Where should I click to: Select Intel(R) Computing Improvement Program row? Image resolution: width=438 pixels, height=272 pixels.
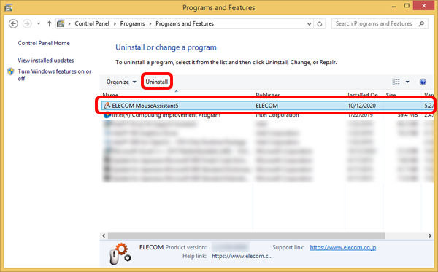click(268, 115)
